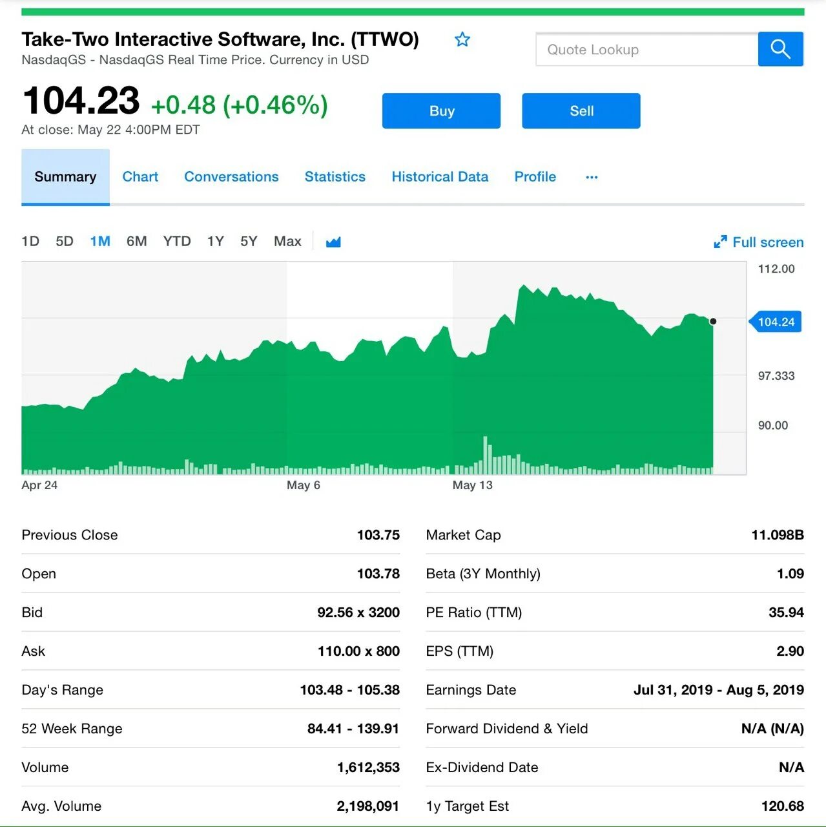826x827 pixels.
Task: Switch chart to YTD range
Action: point(177,242)
